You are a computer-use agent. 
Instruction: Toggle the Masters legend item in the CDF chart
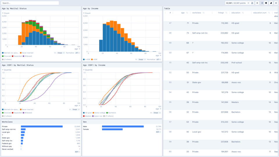pos(87,116)
